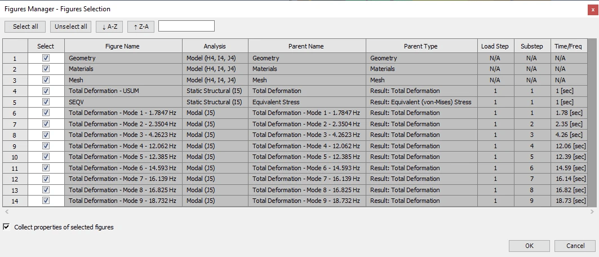Click 'Result: Equivalent (von-Mises) Stress' cell
The image size is (599, 257).
(421, 102)
